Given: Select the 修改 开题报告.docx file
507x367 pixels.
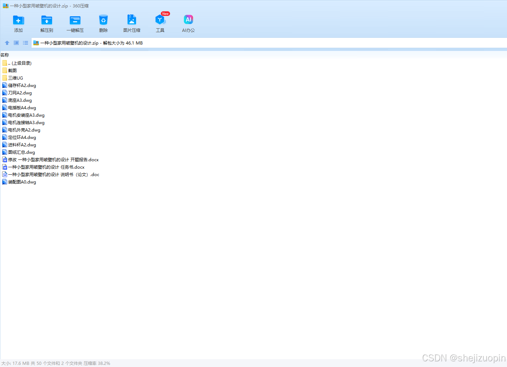Looking at the screenshot, I should point(50,159).
